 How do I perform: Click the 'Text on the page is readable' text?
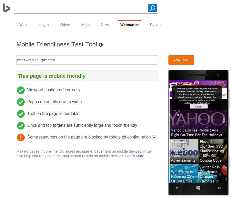point(53,113)
